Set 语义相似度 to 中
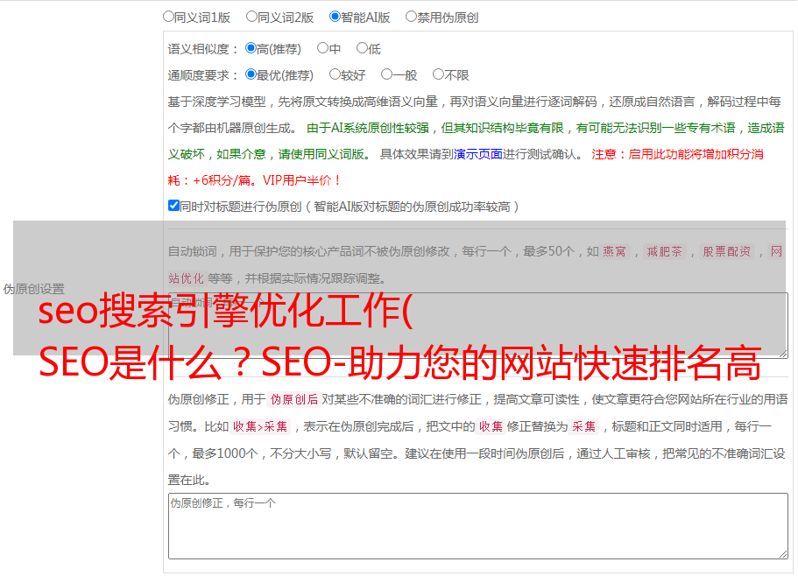Viewport: 798px width, 576px height. tap(322, 48)
